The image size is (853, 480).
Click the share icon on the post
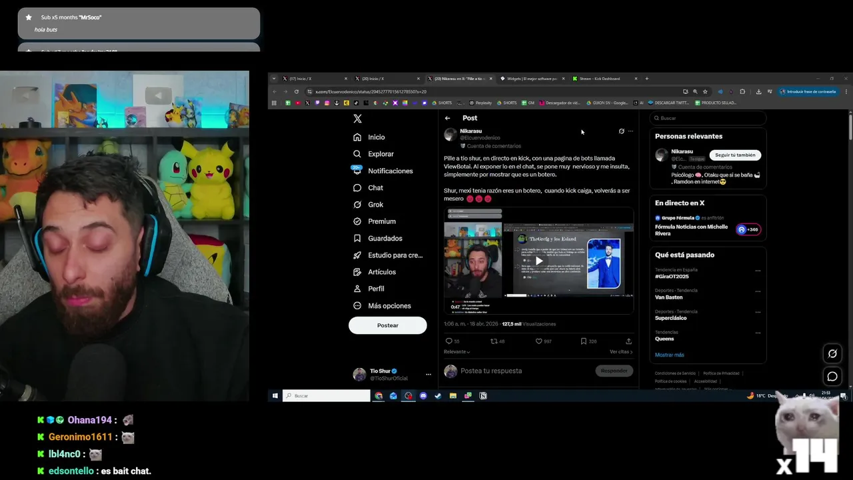click(x=628, y=341)
